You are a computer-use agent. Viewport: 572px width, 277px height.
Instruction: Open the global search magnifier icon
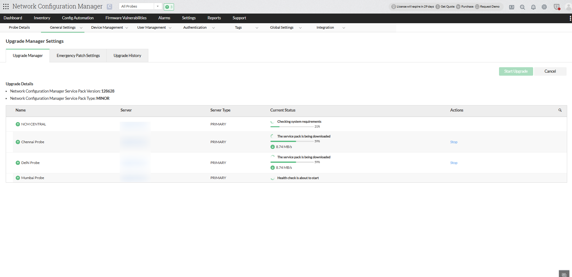[x=523, y=7]
